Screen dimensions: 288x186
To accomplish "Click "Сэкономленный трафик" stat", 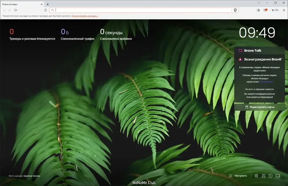I will [x=77, y=34].
